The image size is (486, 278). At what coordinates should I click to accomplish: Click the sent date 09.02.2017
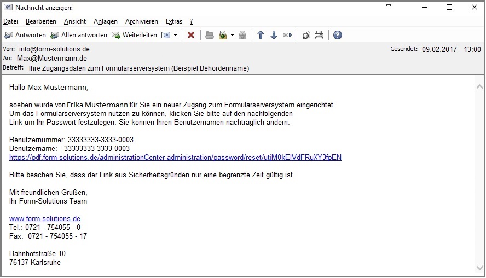(x=439, y=49)
